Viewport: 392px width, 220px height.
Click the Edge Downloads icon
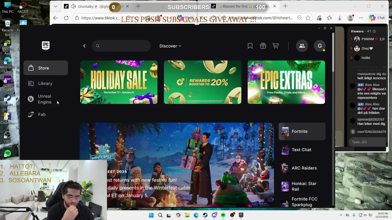click(340, 18)
